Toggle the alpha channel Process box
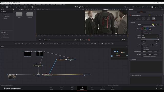This screenshot has width=164, height=92. point(150,29)
